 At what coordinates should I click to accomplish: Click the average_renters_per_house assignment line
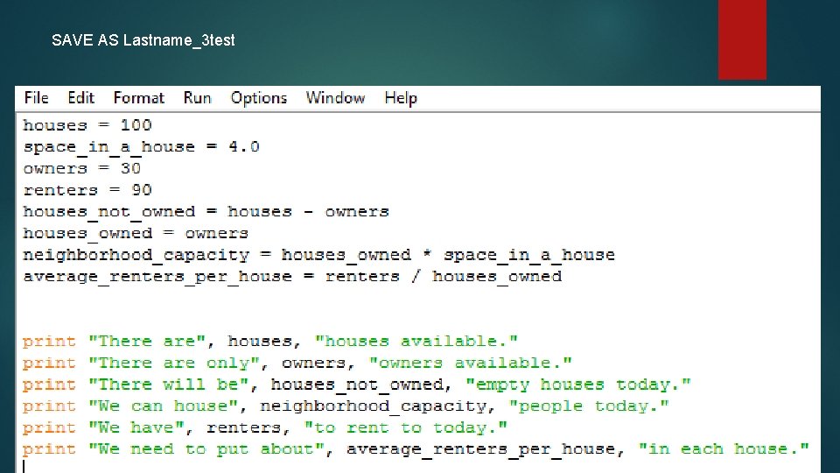click(x=292, y=277)
